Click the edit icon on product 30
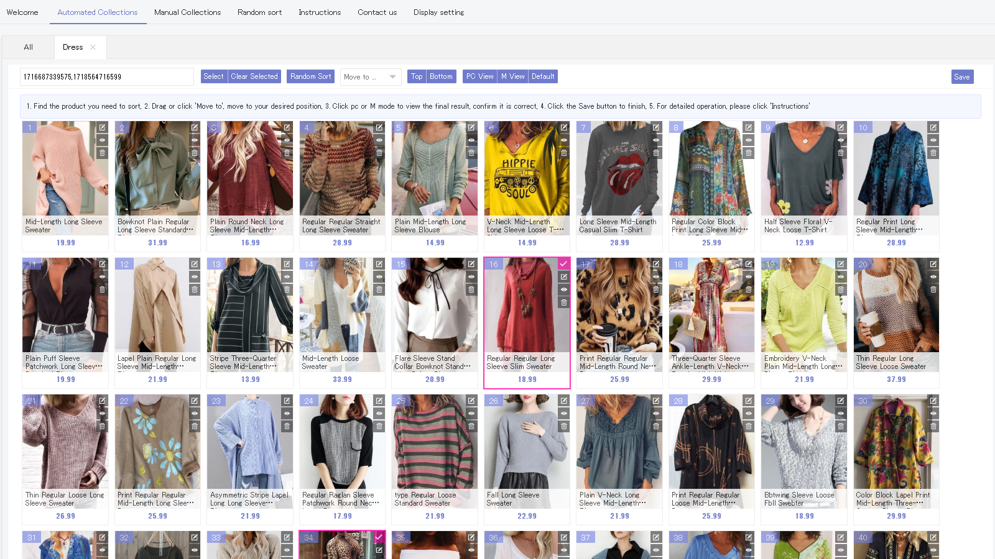 coord(933,401)
